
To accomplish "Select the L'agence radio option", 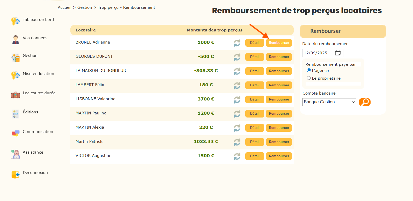I will point(309,70).
